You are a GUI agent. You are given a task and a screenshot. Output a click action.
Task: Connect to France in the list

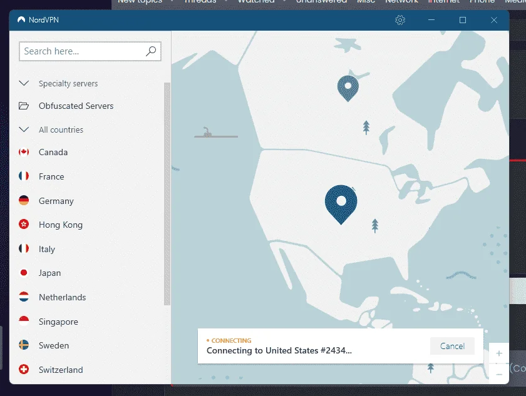coord(51,176)
